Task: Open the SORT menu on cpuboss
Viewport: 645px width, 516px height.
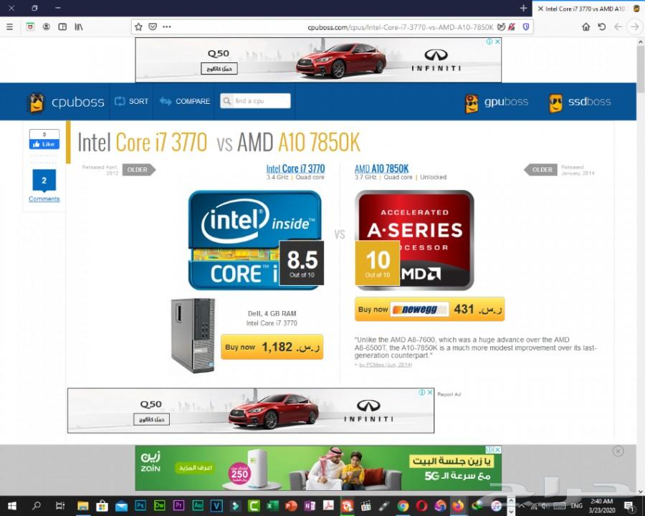Action: [x=131, y=101]
